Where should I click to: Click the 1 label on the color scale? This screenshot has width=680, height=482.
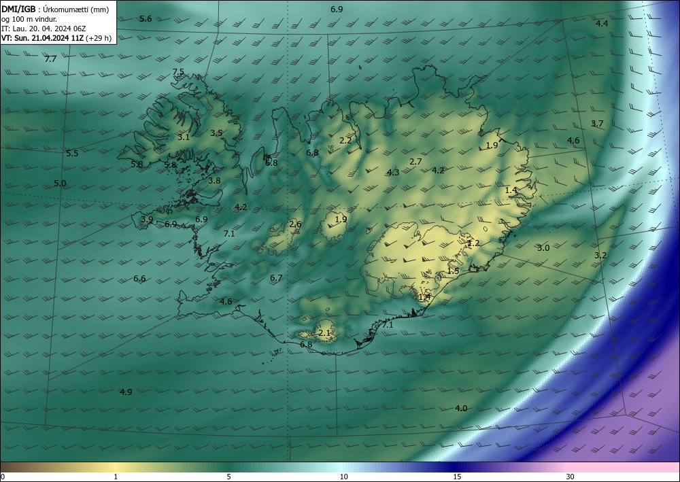pyautogui.click(x=116, y=477)
